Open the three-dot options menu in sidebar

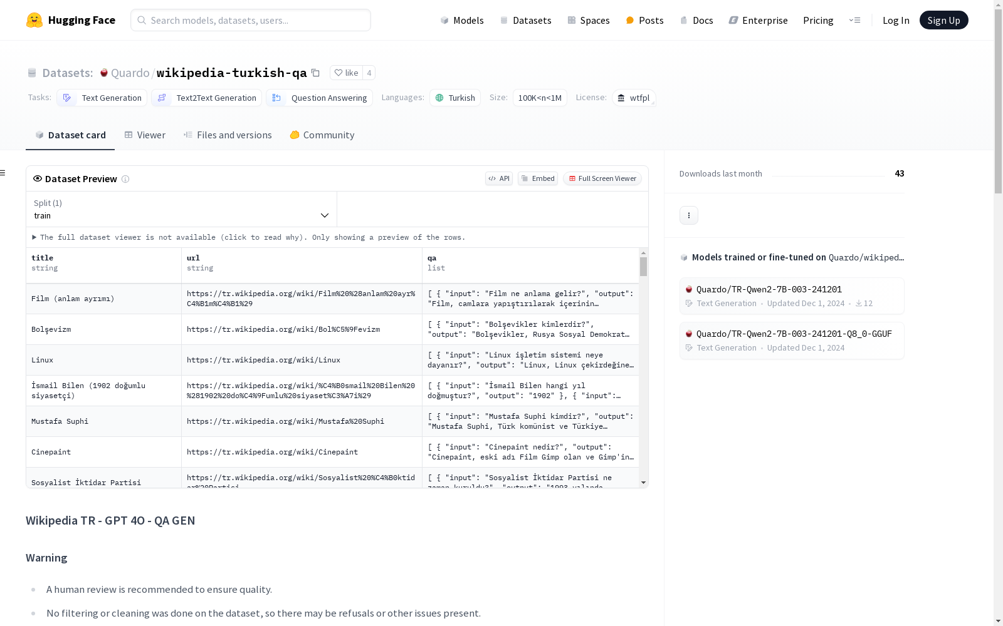tap(689, 215)
